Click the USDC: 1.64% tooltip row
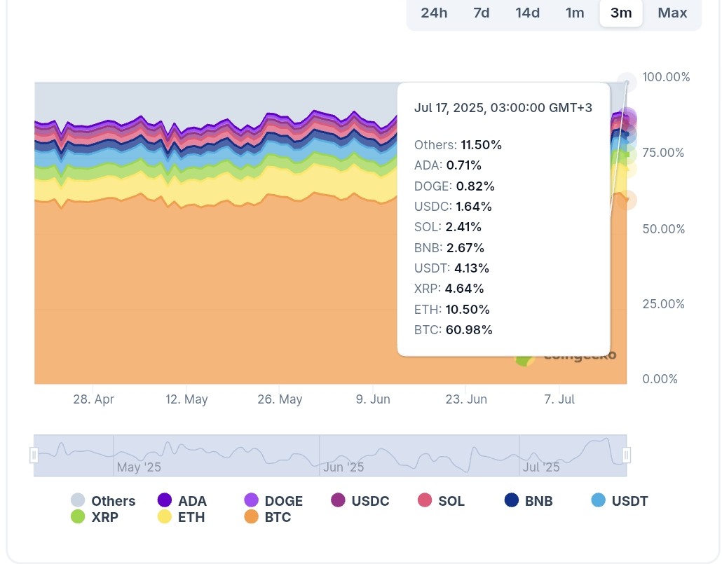 click(x=453, y=206)
